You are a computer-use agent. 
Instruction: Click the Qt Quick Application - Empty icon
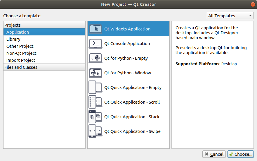pos(95,88)
